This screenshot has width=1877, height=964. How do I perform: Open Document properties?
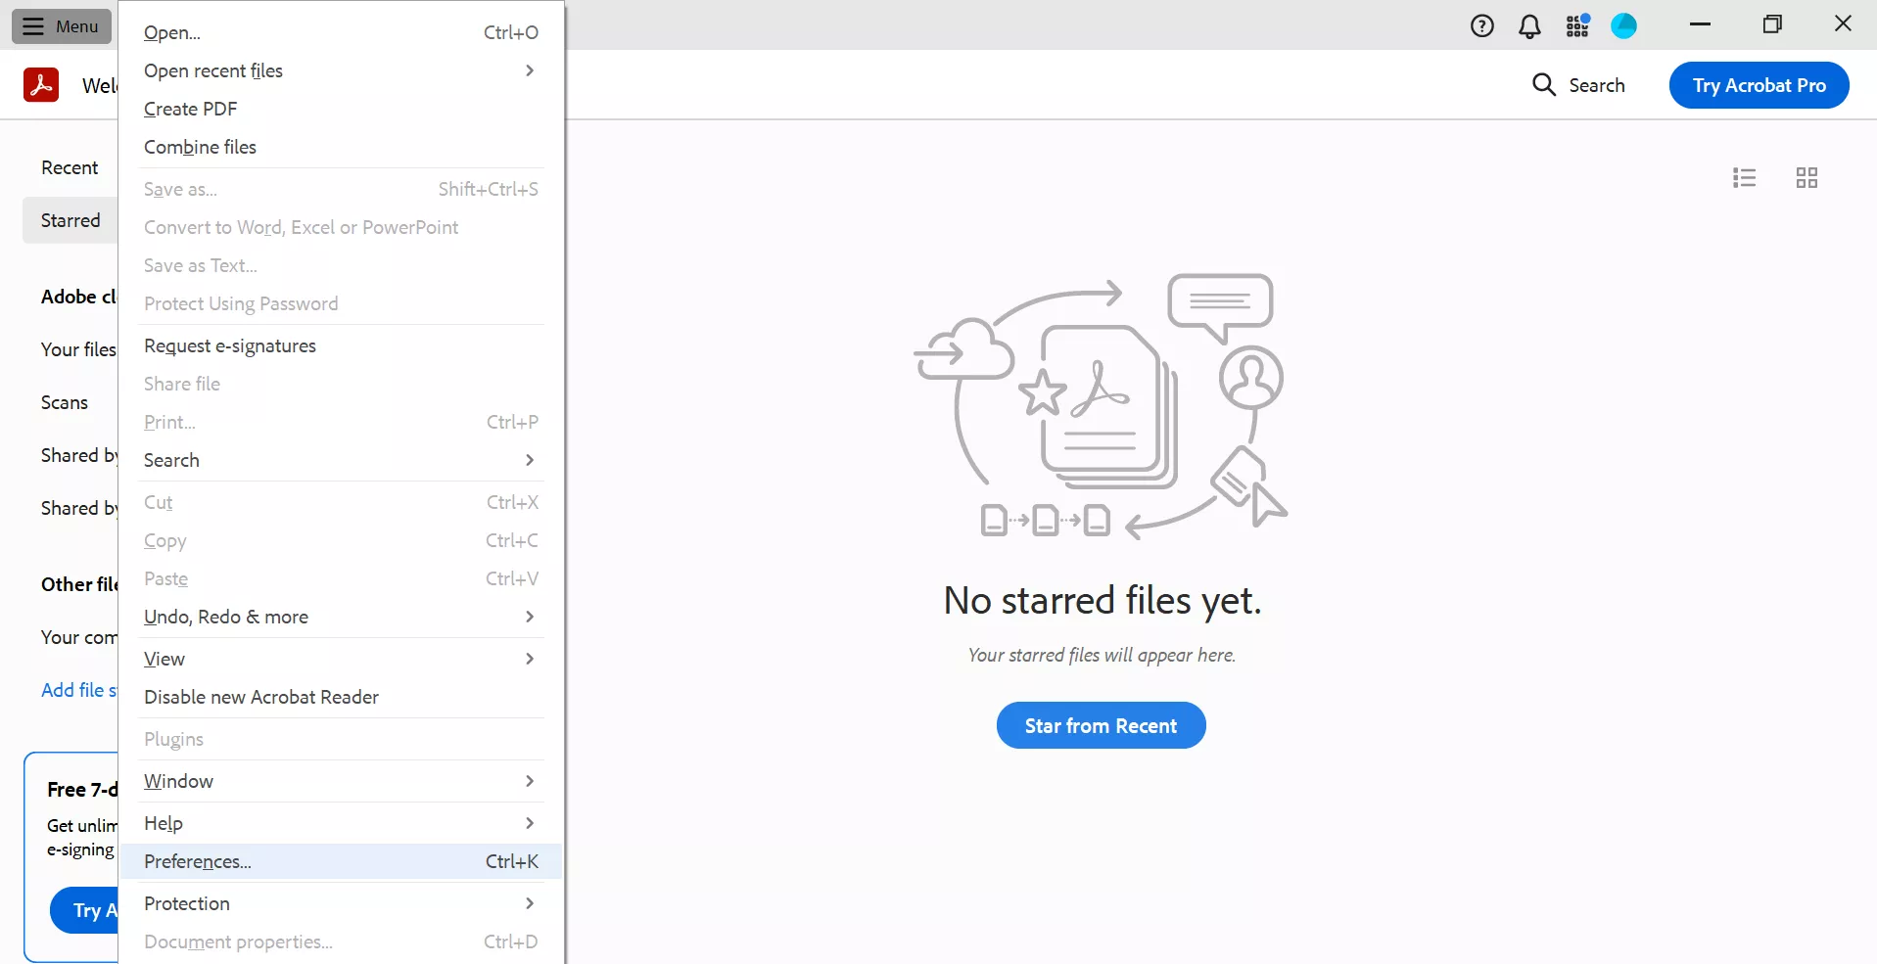(237, 941)
